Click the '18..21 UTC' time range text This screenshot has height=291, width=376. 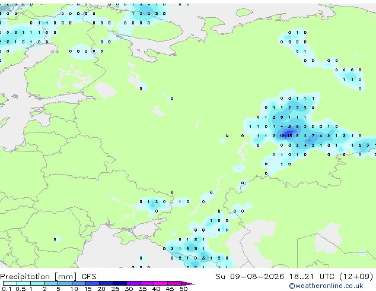[312, 277]
